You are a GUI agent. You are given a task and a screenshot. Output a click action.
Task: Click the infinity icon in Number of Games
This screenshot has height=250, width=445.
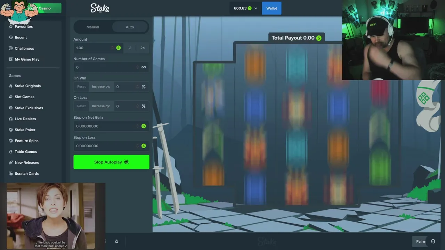pyautogui.click(x=144, y=67)
